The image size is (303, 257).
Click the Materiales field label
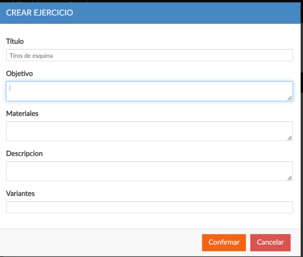[x=22, y=113]
